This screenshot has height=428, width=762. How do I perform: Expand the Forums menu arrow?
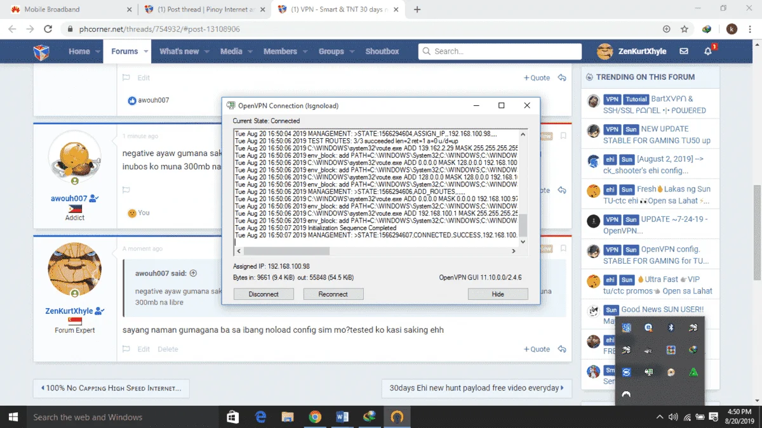[x=146, y=51]
